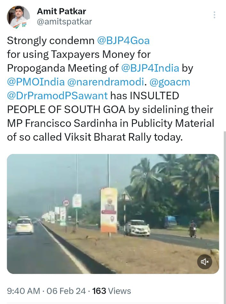This screenshot has width=226, height=304.
Task: Select the @amitspatkar handle
Action: point(64,22)
